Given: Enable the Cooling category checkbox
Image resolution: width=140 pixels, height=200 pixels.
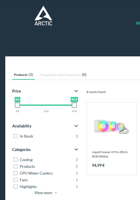Looking at the screenshot, I should 16,160.
